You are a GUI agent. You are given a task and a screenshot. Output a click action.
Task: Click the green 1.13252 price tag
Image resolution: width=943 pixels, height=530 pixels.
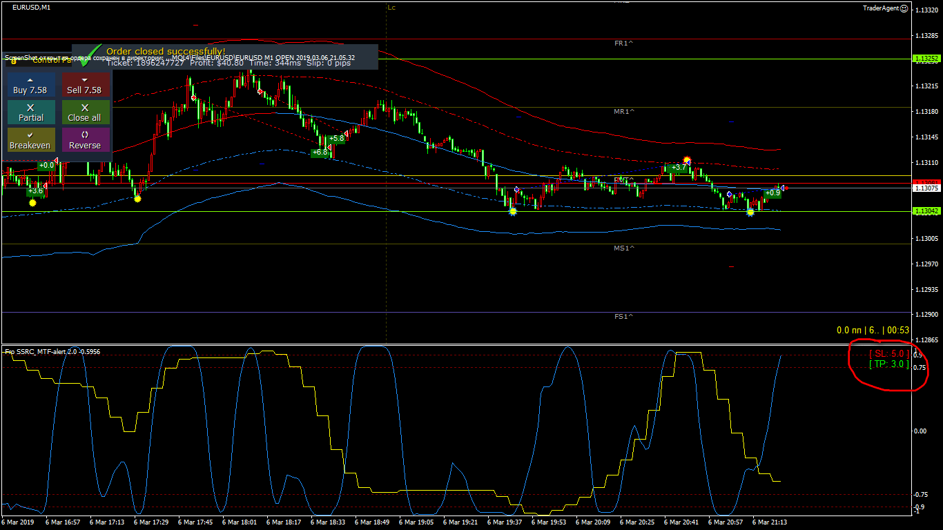point(926,59)
